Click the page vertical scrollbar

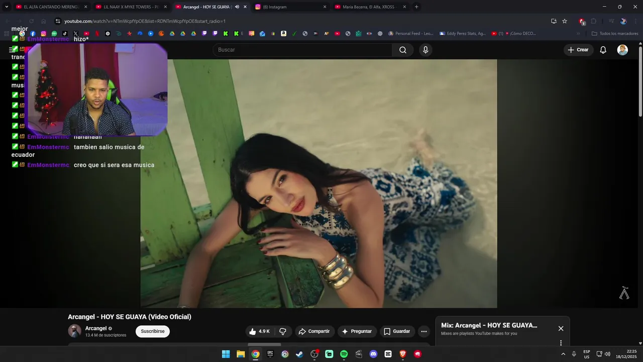[x=640, y=80]
